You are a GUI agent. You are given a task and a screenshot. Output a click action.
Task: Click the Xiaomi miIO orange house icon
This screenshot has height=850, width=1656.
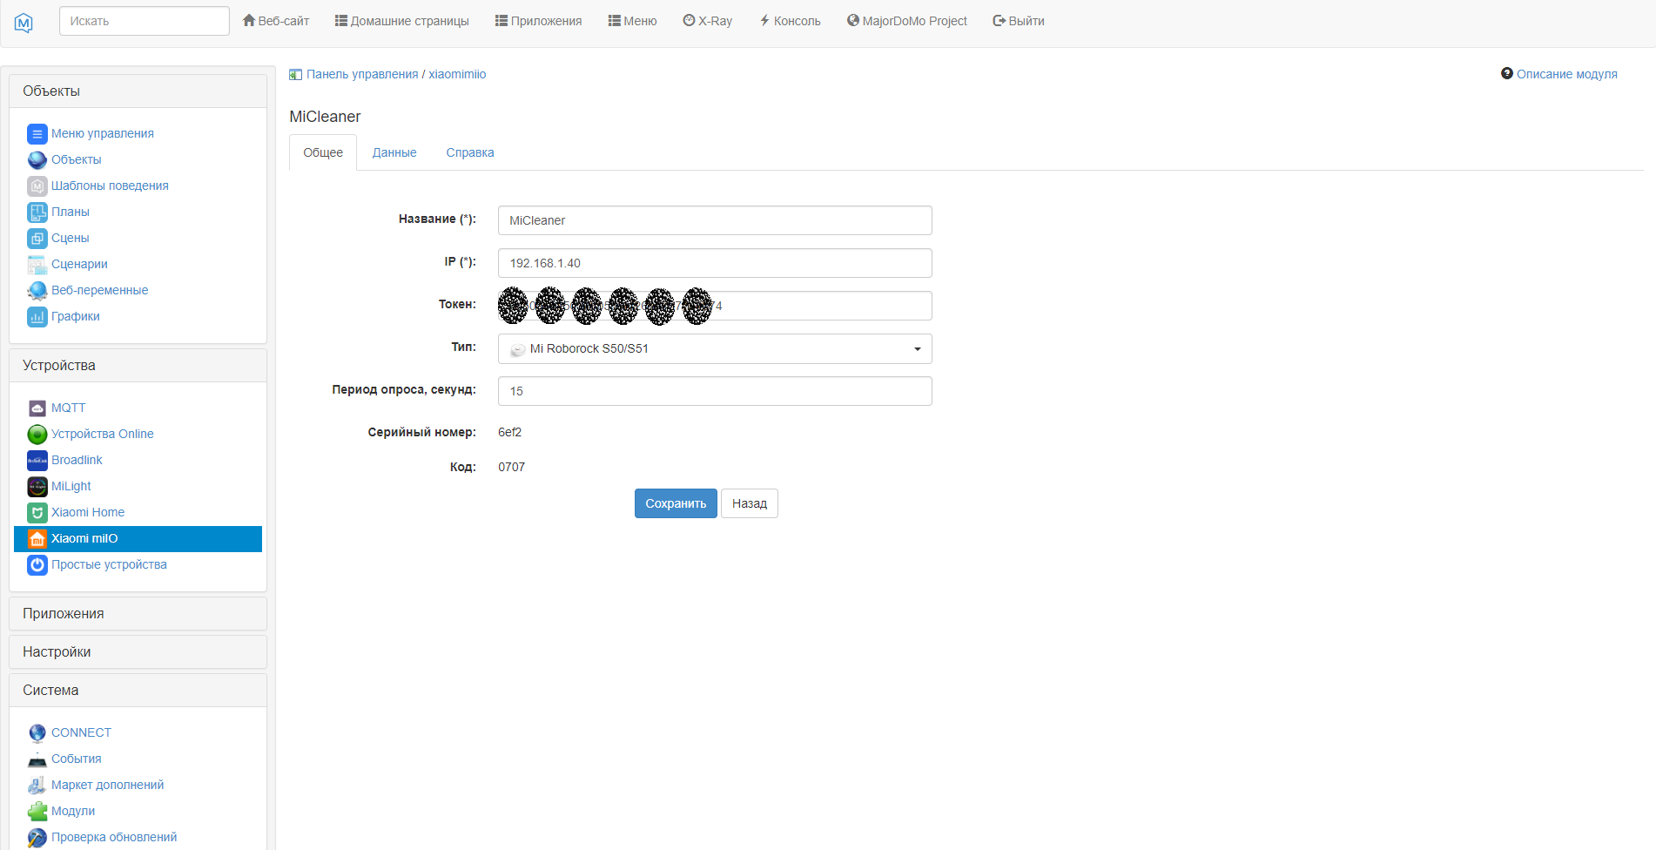point(37,539)
